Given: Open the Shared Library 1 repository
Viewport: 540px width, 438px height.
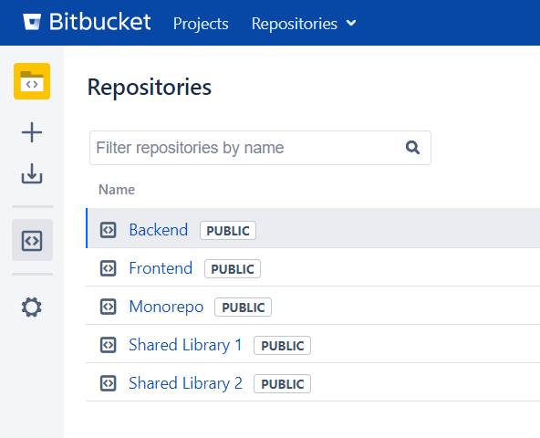Looking at the screenshot, I should click(x=185, y=345).
